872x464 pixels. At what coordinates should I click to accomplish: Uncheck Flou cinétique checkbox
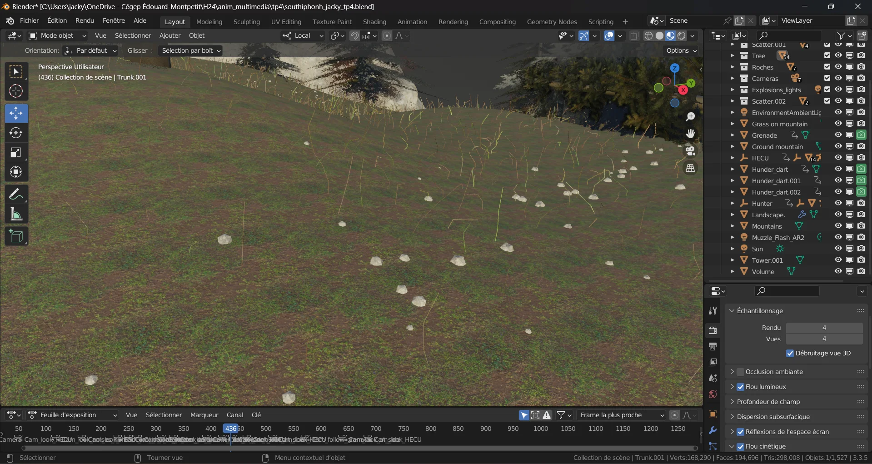point(741,446)
